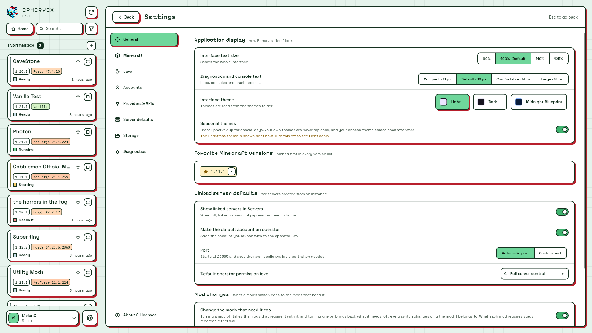
Task: Star the Utility Mods instance
Action: coord(78,273)
